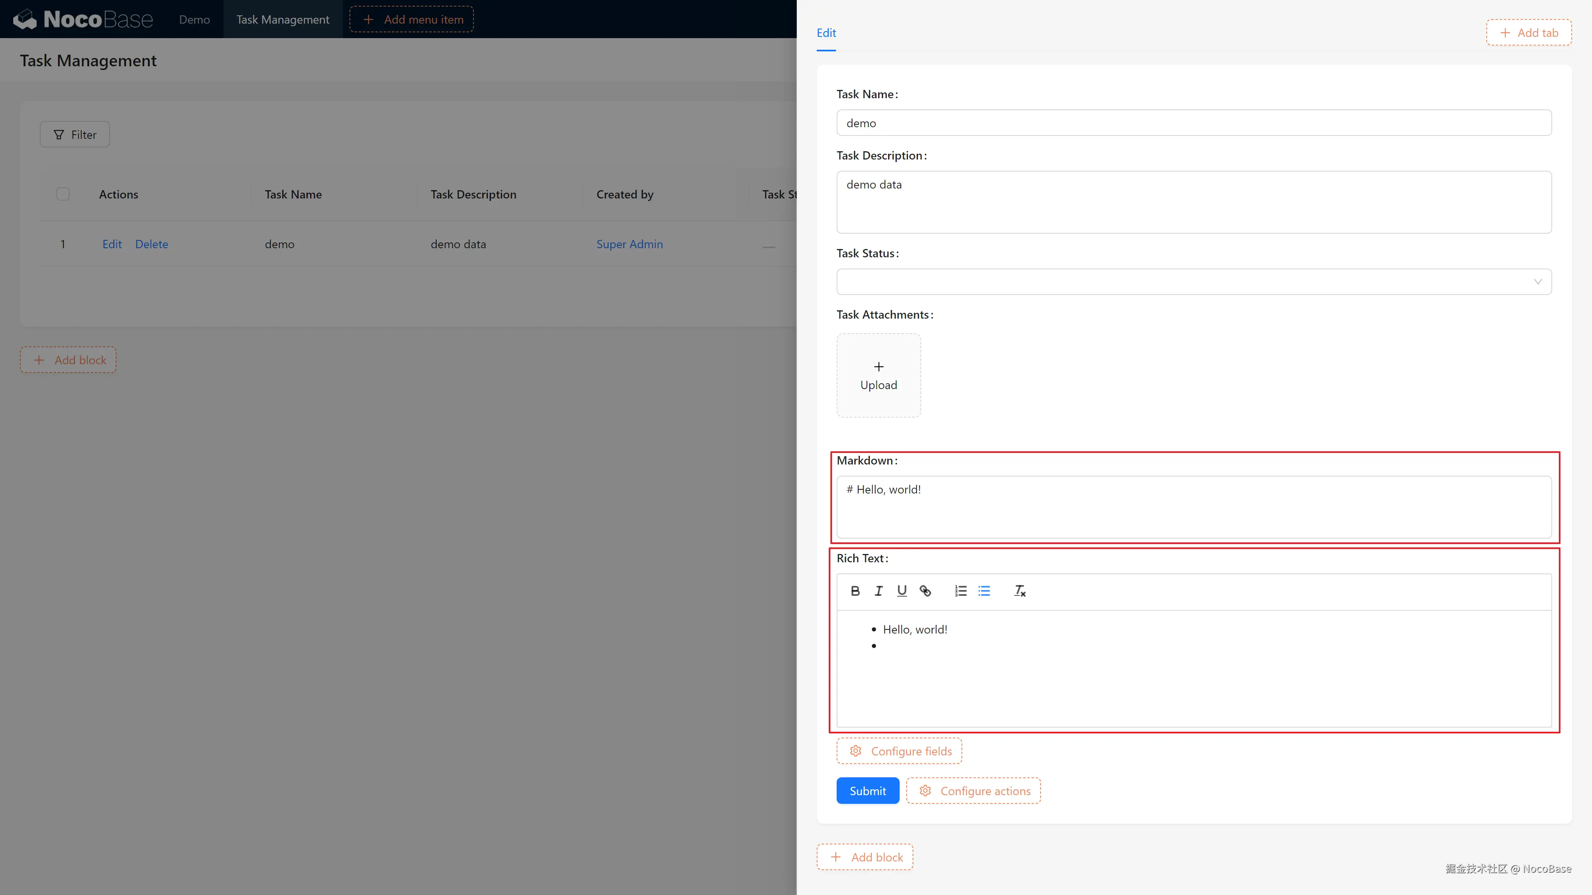Click the NocoBase logo
The height and width of the screenshot is (895, 1592).
[x=83, y=19]
